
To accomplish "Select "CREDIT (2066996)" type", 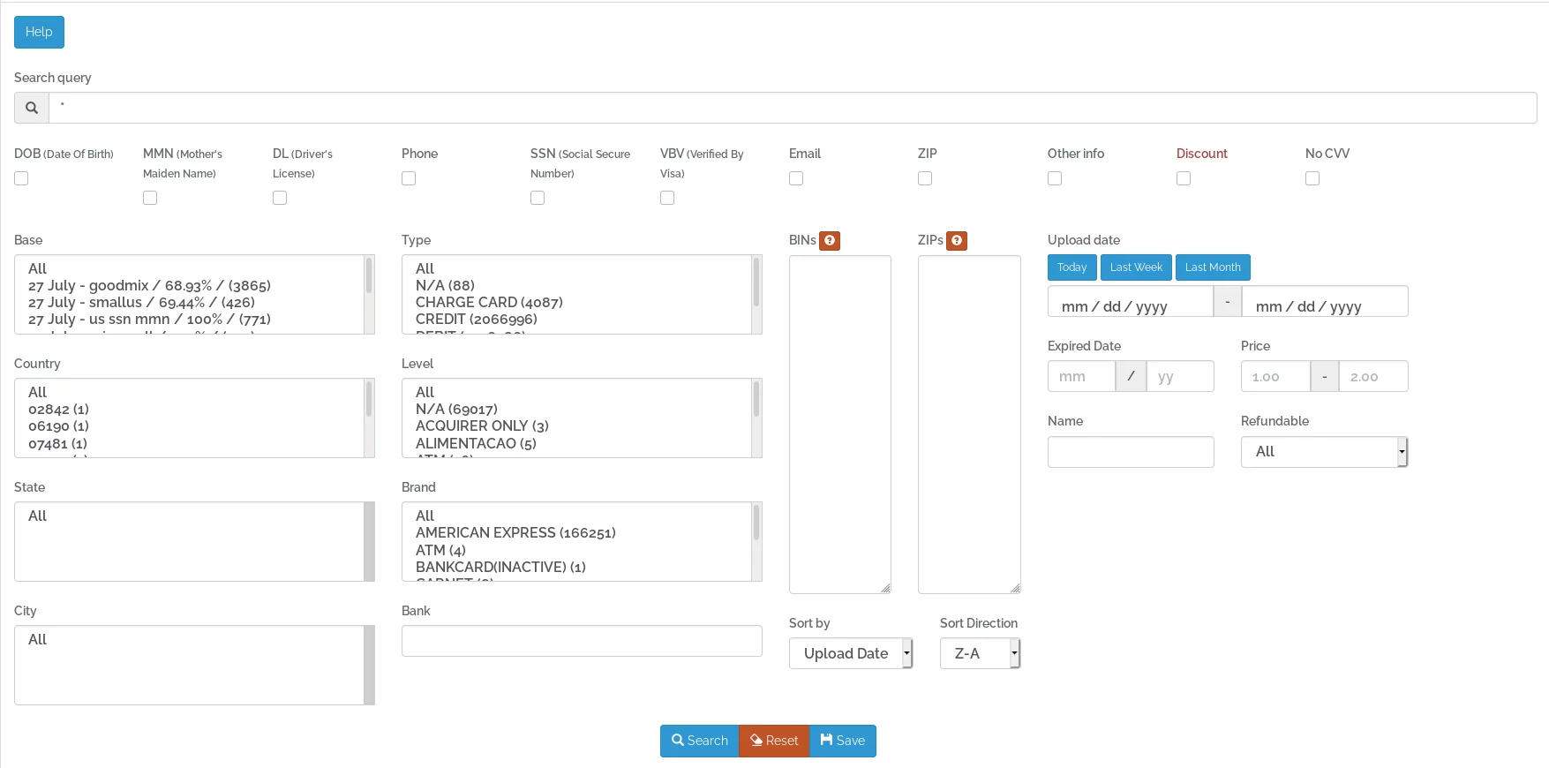I will 576,320.
